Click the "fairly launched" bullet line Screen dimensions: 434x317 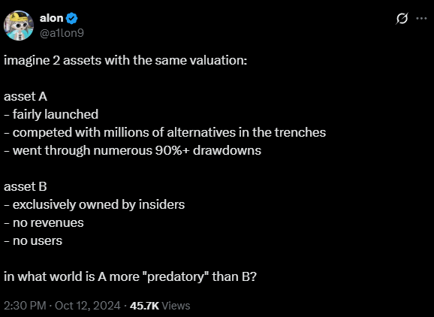point(51,114)
